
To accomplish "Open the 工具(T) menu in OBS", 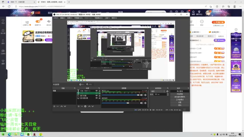I will tap(107, 18).
